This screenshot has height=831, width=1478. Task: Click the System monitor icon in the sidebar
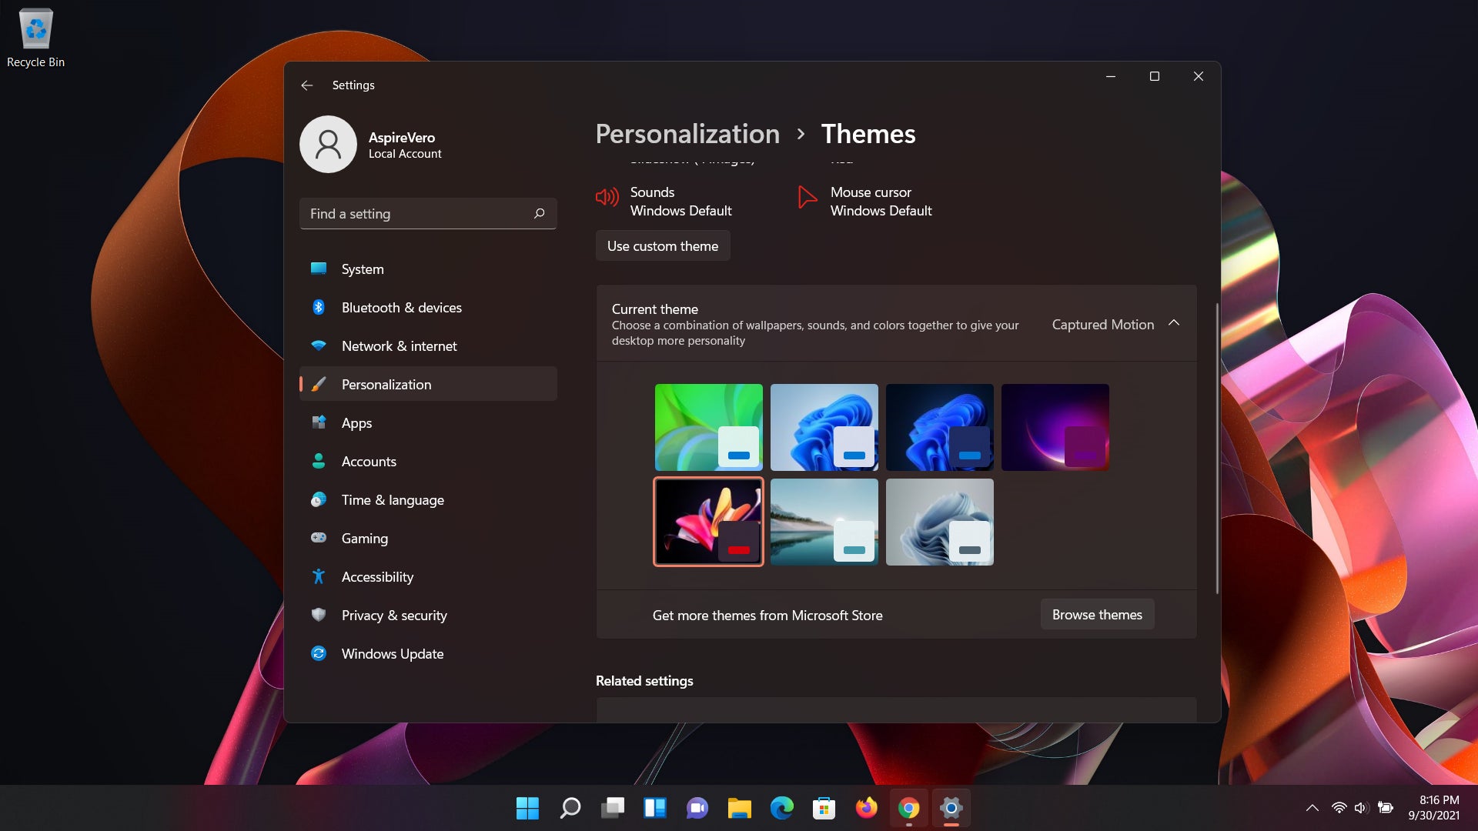[x=319, y=269]
